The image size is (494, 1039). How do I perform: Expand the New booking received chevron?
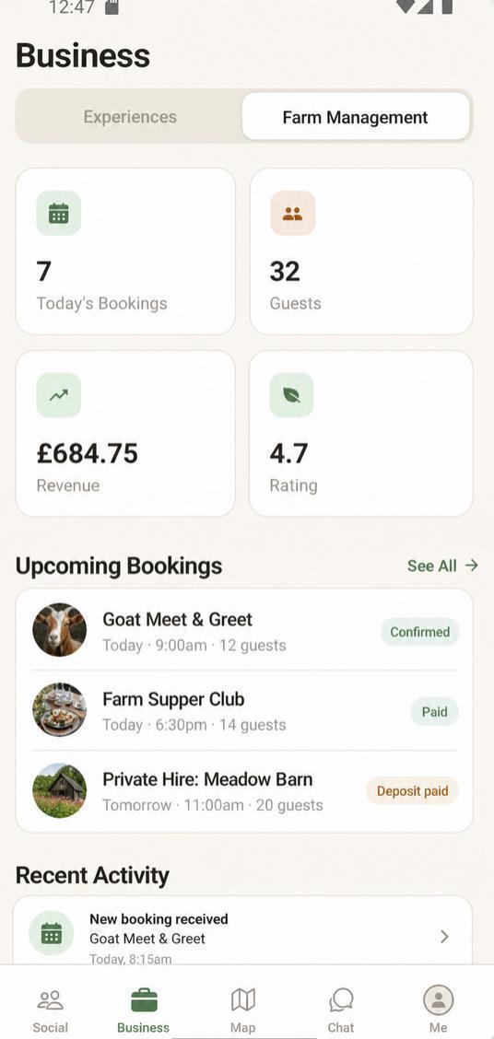(x=445, y=936)
